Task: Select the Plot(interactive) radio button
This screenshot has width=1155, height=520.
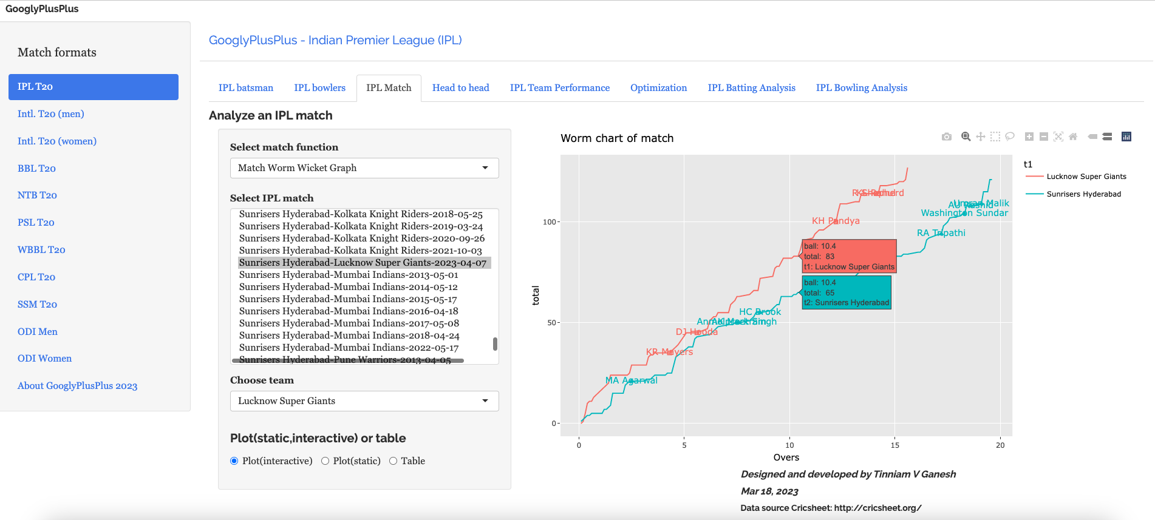Action: (234, 461)
